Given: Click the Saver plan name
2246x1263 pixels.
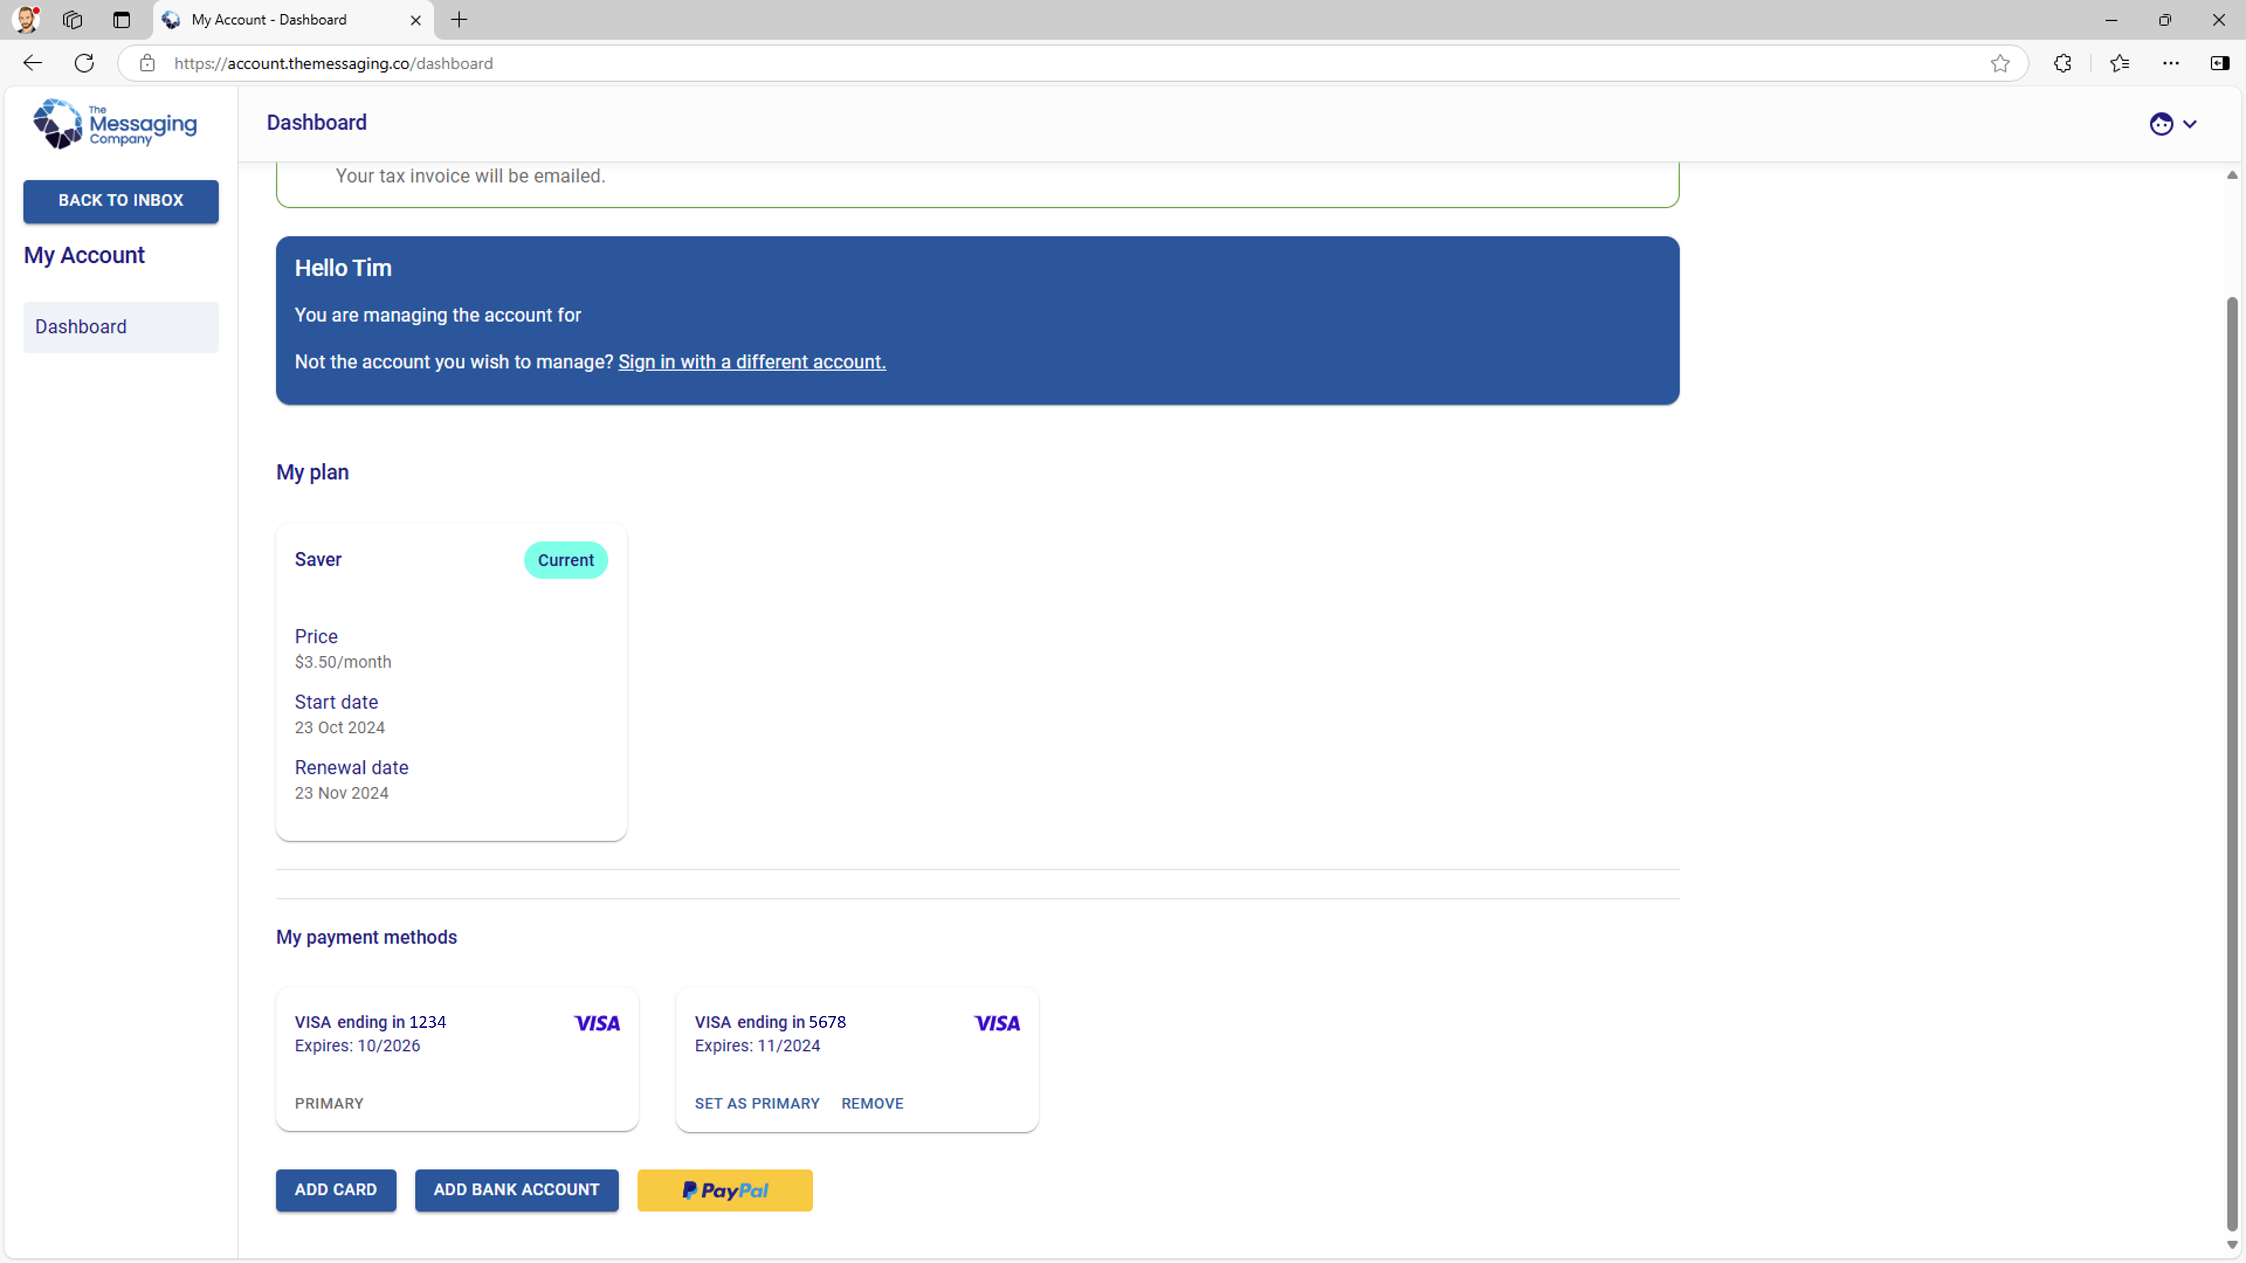Looking at the screenshot, I should (318, 560).
